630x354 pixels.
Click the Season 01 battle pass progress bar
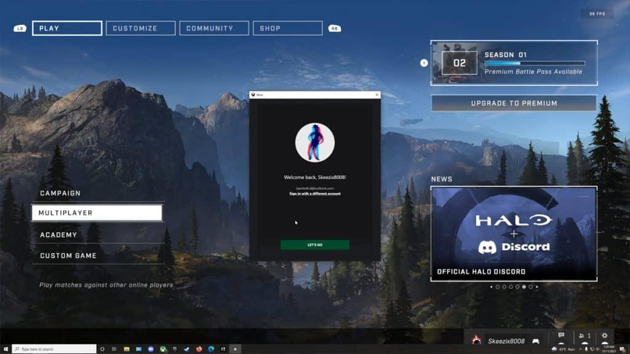click(534, 63)
